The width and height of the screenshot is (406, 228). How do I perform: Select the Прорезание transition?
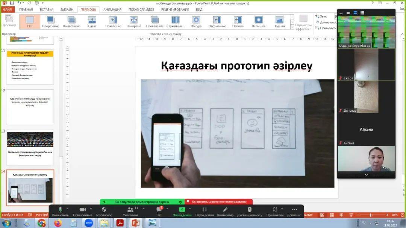click(x=50, y=22)
